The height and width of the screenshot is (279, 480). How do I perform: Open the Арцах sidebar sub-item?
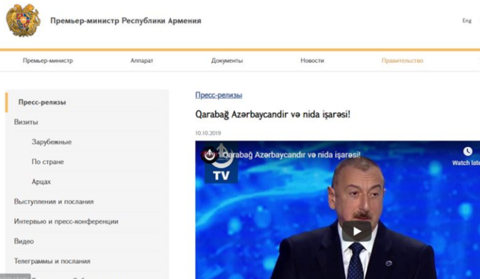pyautogui.click(x=41, y=182)
